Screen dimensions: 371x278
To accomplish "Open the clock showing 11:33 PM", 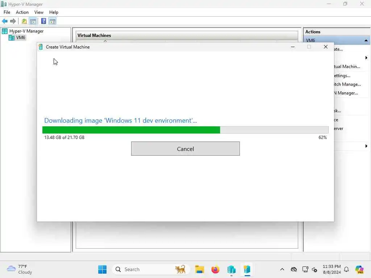I will coord(332,269).
